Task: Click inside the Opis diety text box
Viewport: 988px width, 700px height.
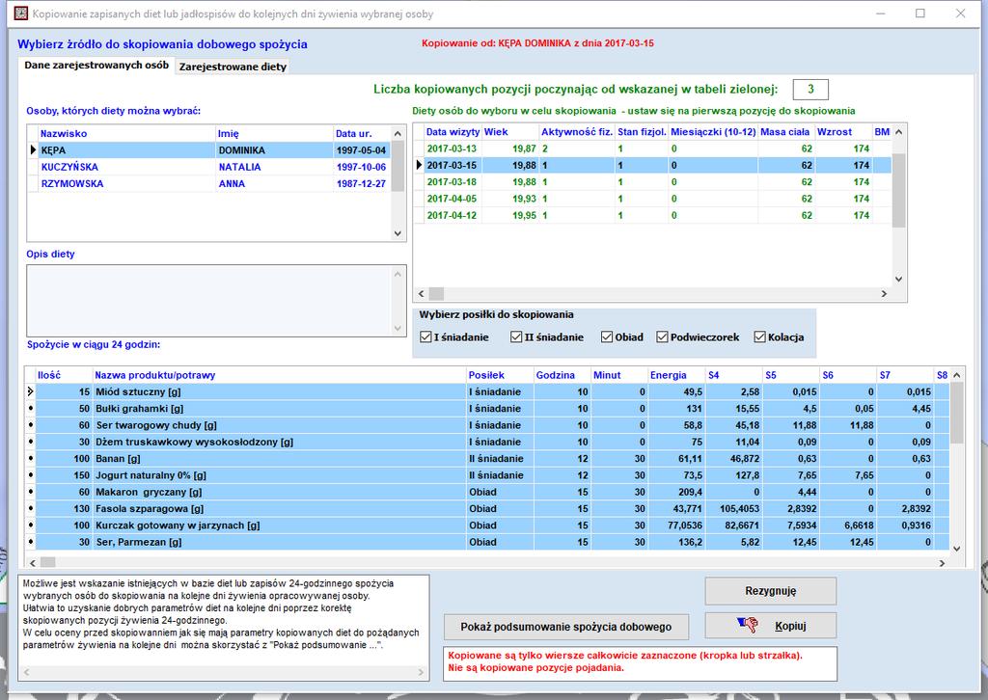Action: 216,301
